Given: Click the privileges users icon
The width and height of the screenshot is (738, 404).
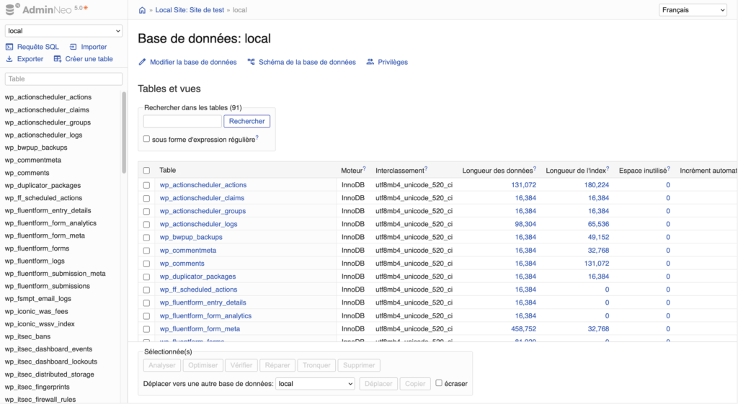Looking at the screenshot, I should click(x=370, y=62).
